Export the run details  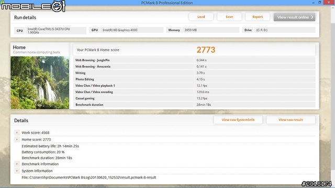[x=258, y=17]
